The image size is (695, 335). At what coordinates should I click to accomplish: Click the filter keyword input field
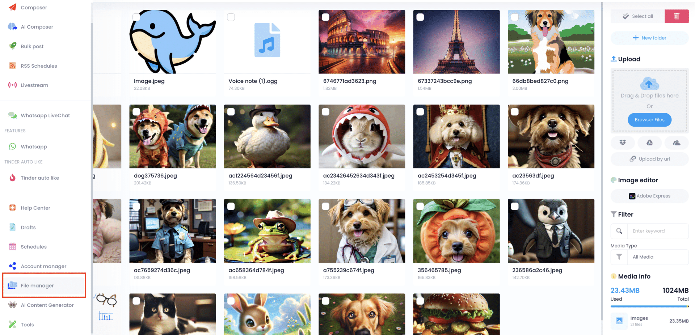(658, 231)
